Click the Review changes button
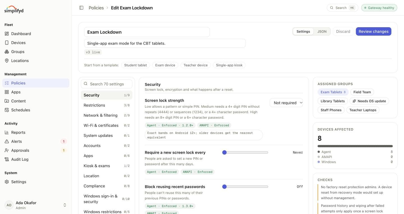The width and height of the screenshot is (404, 214). tap(373, 31)
